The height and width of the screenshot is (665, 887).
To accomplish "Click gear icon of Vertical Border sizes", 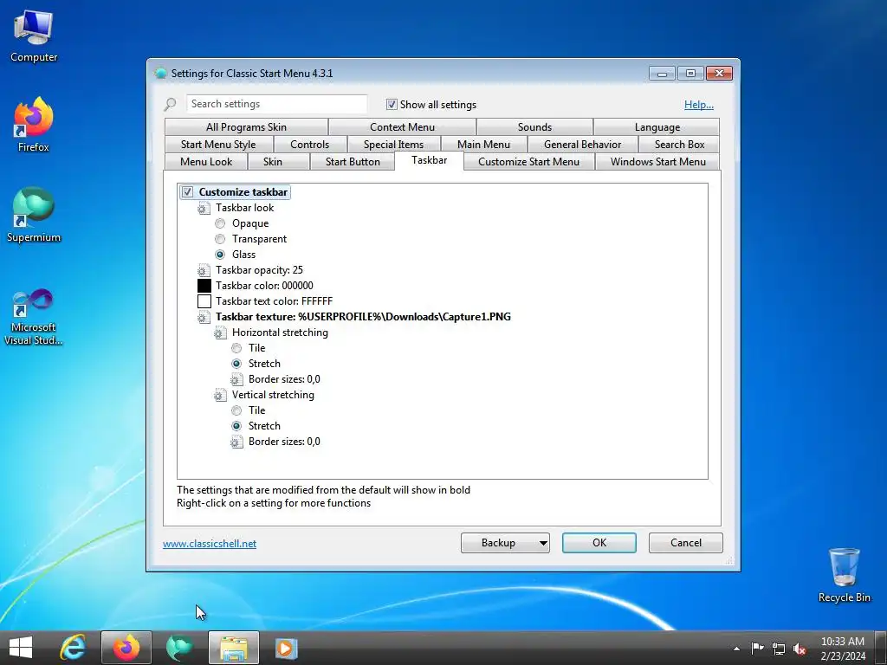I will pyautogui.click(x=236, y=442).
